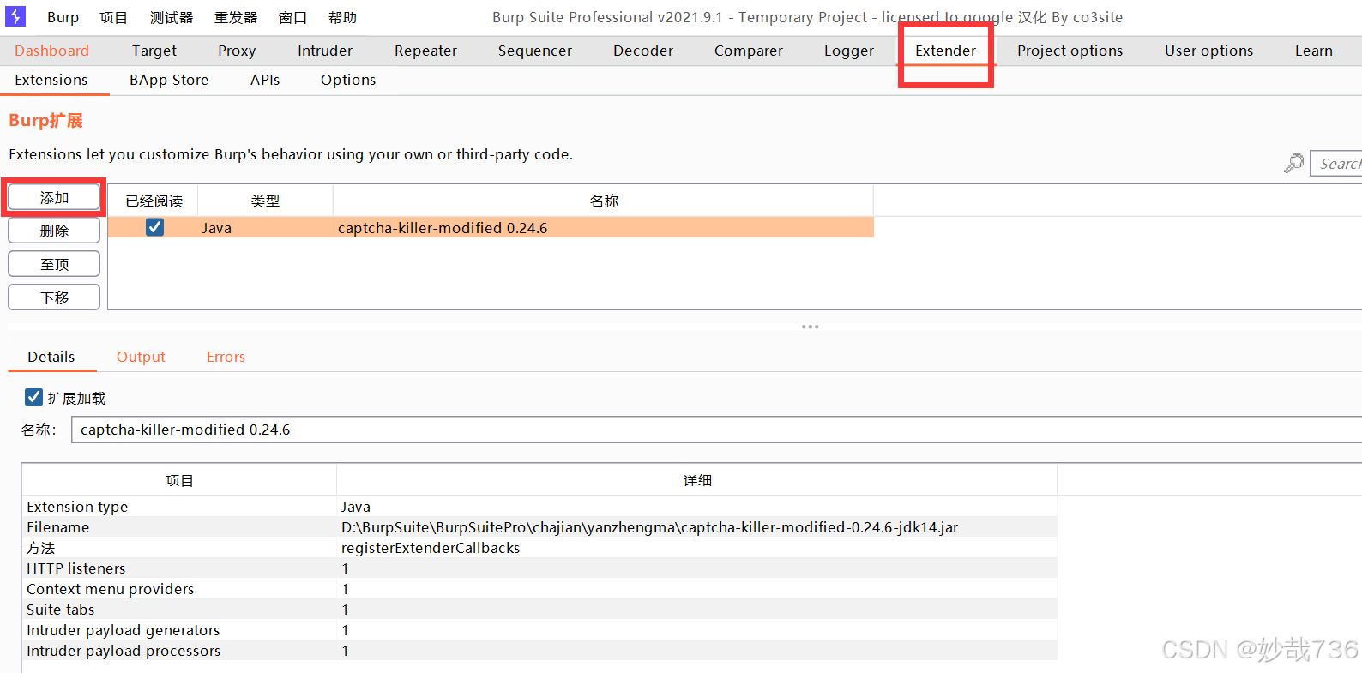
Task: Focus the Search box at top right
Action: pos(1338,163)
